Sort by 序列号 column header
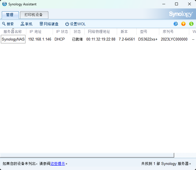 168,32
